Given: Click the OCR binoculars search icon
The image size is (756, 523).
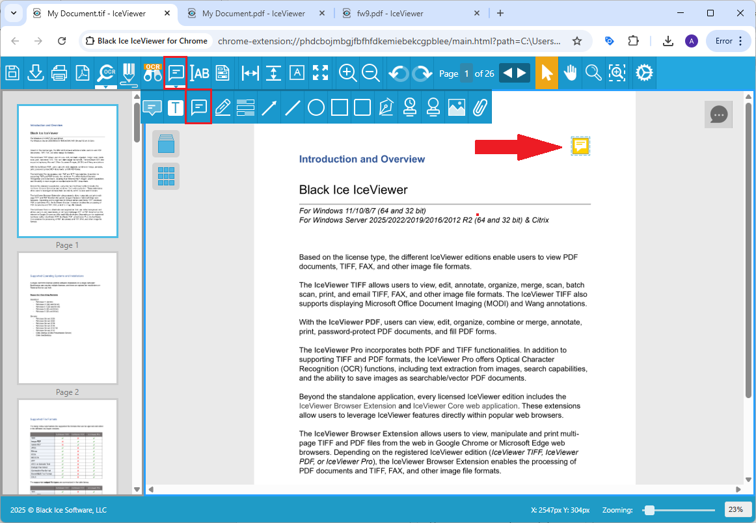Looking at the screenshot, I should click(x=153, y=74).
